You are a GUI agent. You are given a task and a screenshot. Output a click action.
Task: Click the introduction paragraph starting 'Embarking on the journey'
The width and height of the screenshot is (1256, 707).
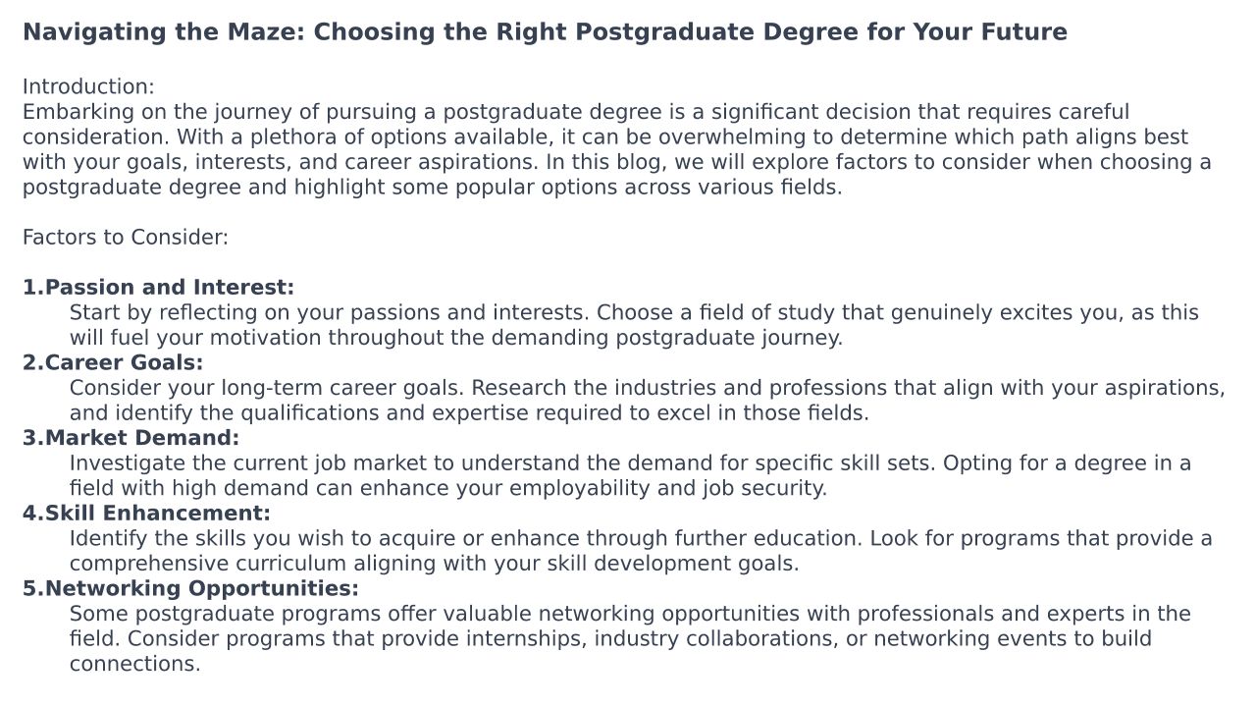(616, 149)
